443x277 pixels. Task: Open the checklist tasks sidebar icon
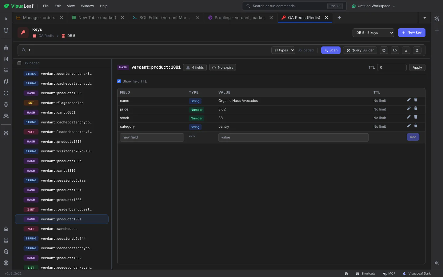coord(6,70)
